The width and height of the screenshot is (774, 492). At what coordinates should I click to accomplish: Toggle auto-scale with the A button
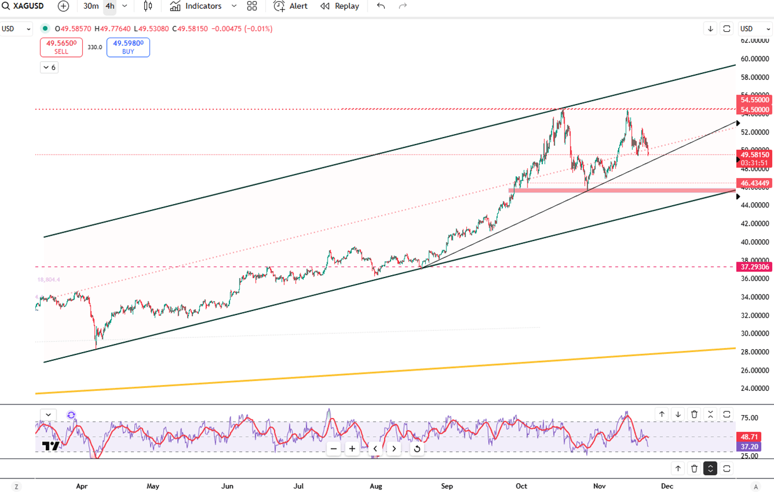click(x=756, y=487)
